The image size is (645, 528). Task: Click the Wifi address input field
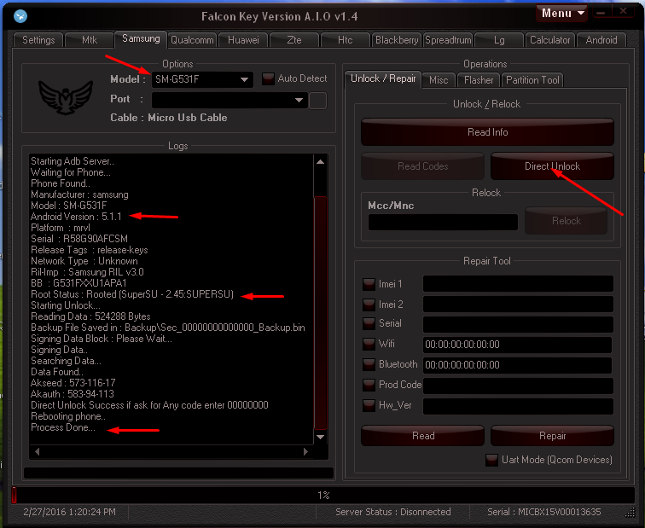pos(517,345)
